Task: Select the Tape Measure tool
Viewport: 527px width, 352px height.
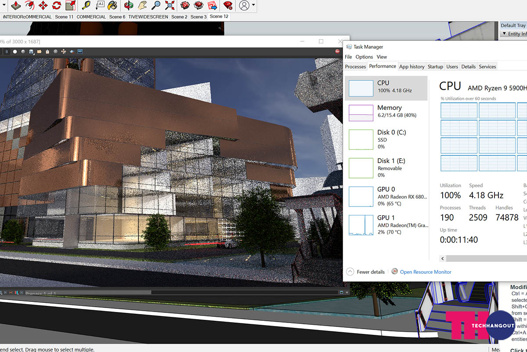Action: coord(87,6)
